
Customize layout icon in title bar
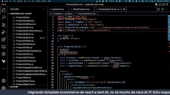click(x=167, y=4)
